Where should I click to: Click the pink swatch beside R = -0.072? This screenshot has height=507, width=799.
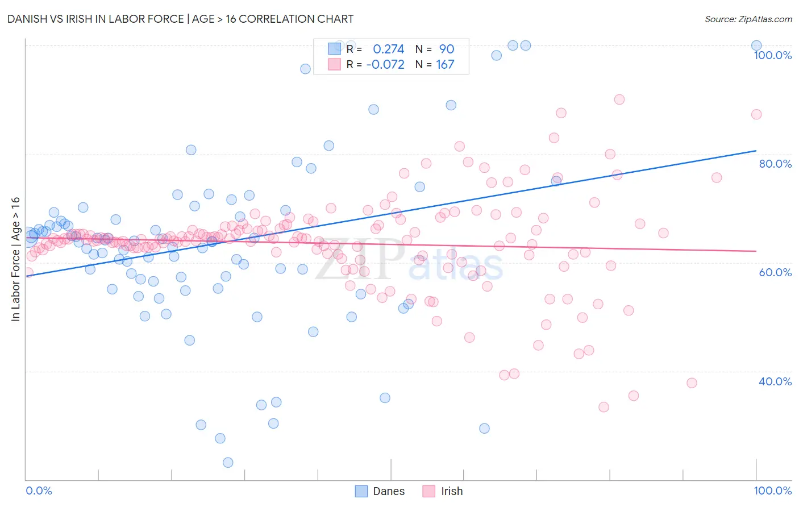coord(334,64)
